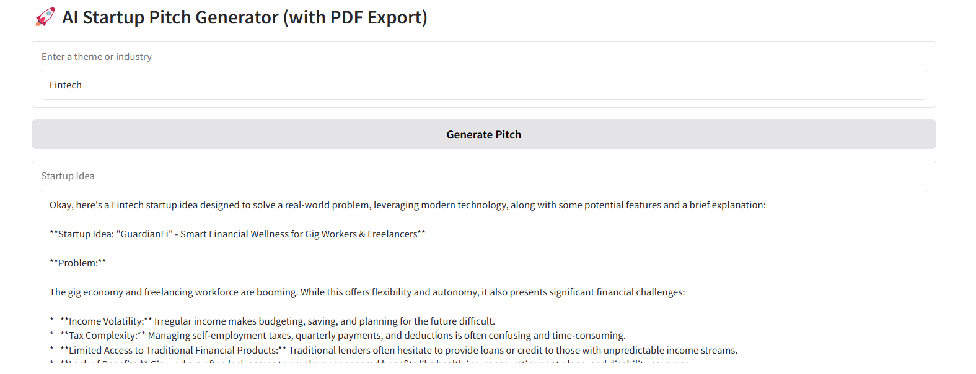Focus the theme input containing Fintech
Image resolution: width=976 pixels, height=374 pixels.
tap(483, 85)
